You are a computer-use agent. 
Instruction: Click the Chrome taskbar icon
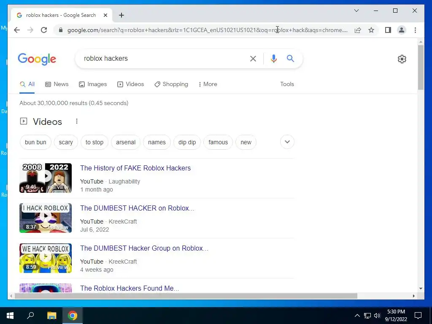pyautogui.click(x=73, y=316)
